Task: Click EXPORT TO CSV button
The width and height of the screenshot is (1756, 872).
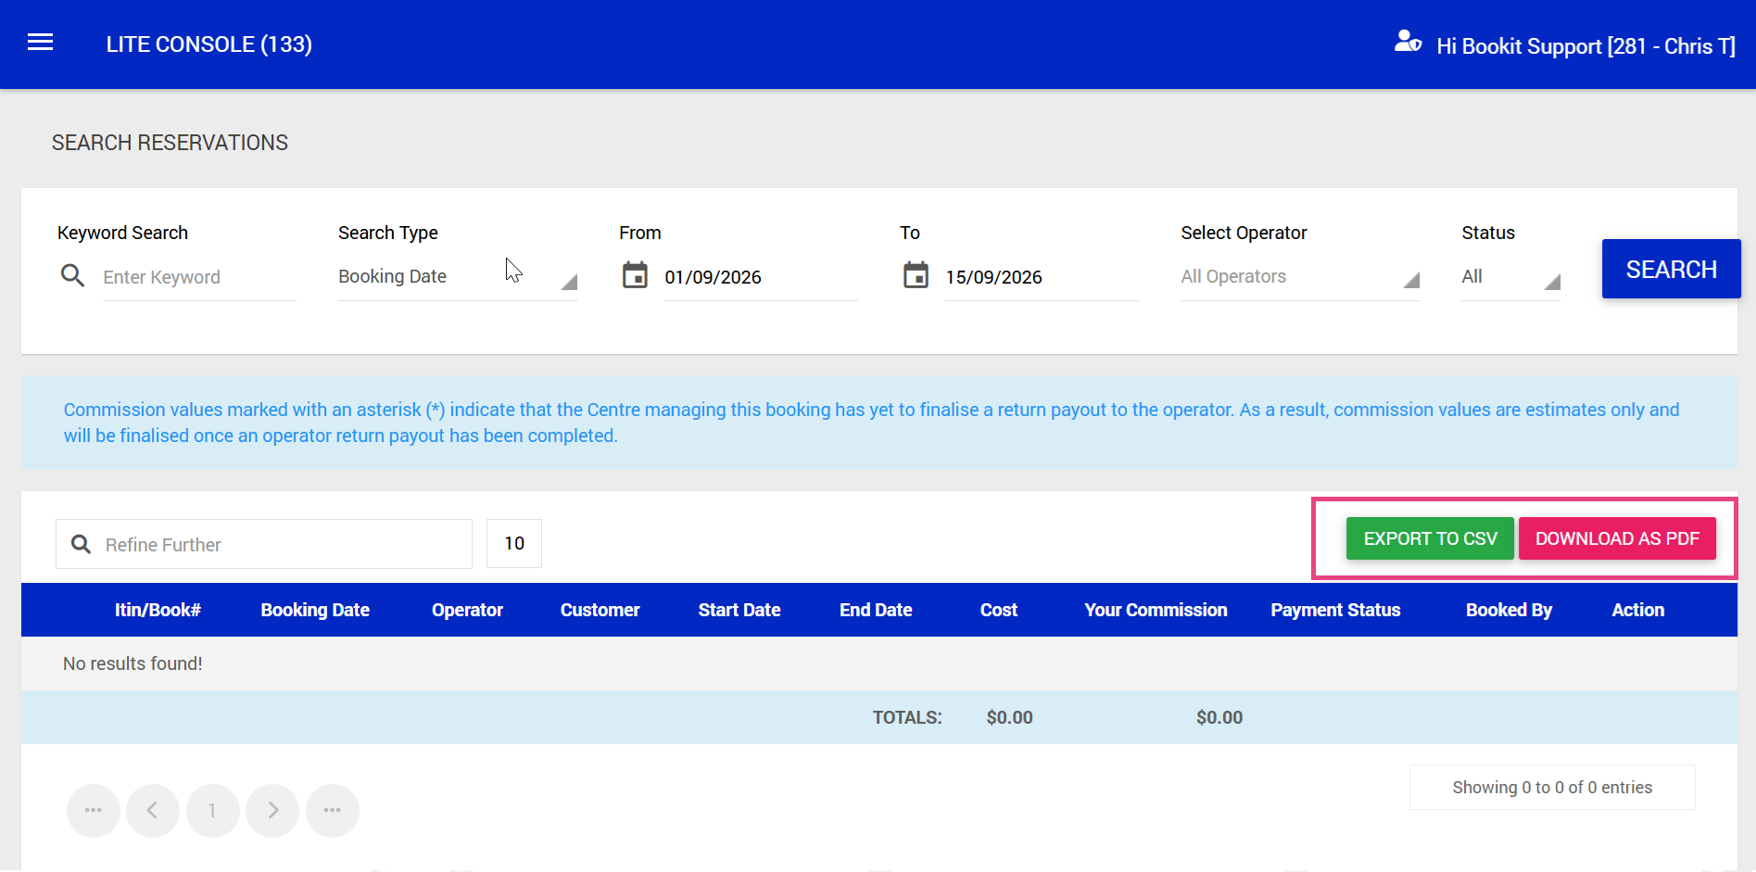Action: point(1430,538)
